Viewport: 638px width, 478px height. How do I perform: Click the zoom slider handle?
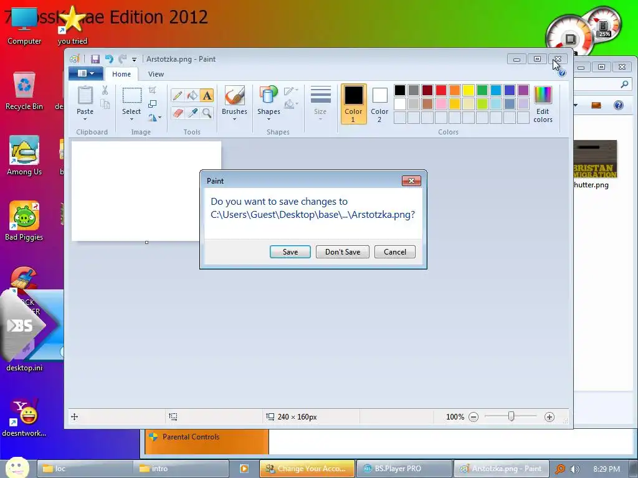point(511,416)
